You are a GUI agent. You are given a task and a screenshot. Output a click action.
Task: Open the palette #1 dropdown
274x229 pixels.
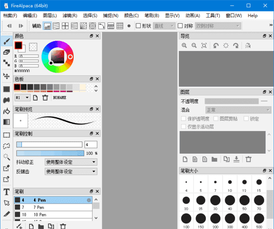[22, 98]
